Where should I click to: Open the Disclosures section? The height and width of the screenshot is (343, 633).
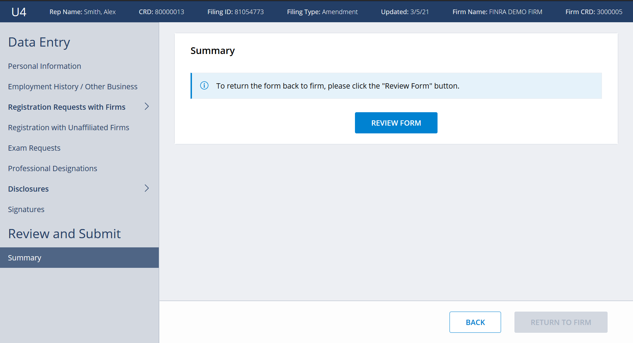pos(28,189)
